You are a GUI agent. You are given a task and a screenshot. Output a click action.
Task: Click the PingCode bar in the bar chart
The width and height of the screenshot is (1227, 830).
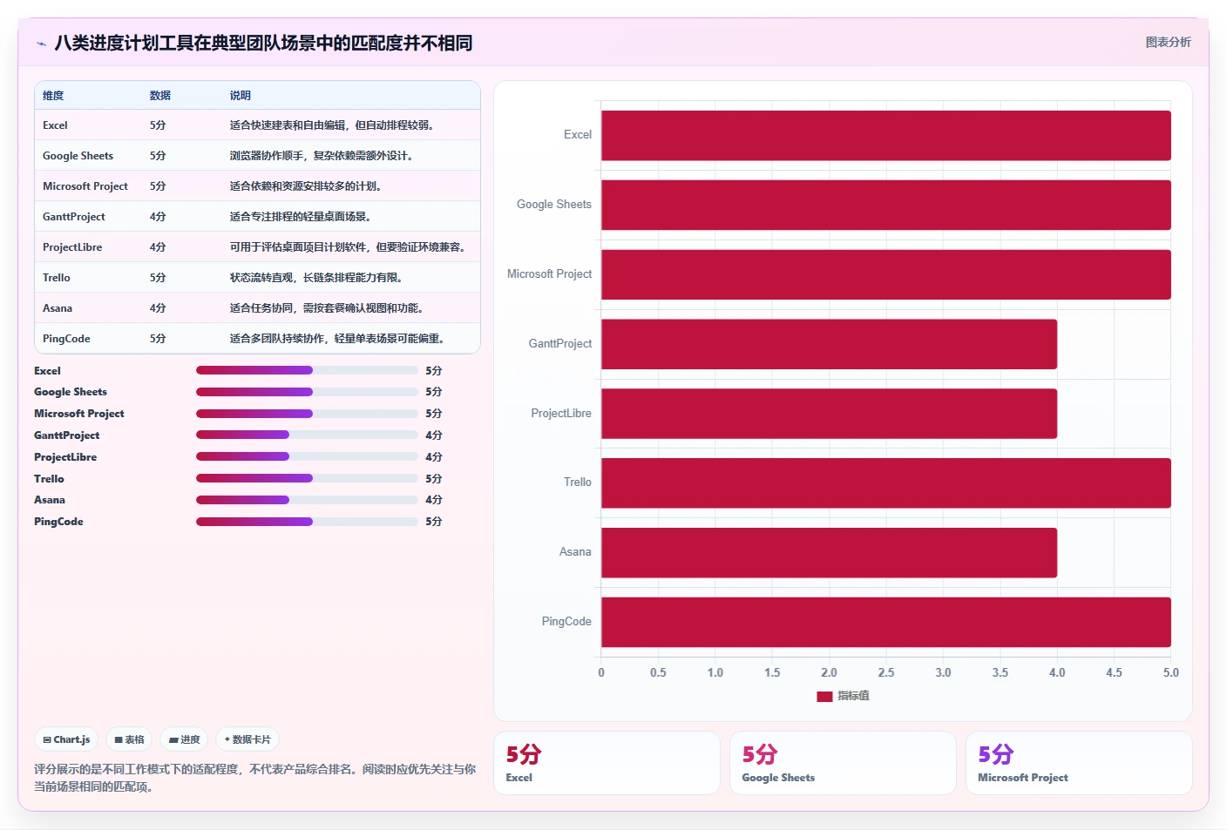click(x=885, y=622)
